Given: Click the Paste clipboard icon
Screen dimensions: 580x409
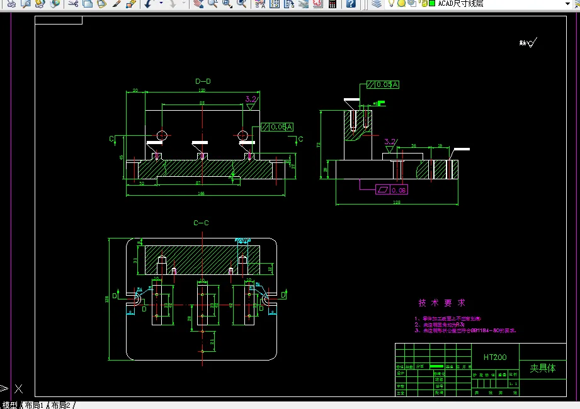Looking at the screenshot, I should (102, 4).
